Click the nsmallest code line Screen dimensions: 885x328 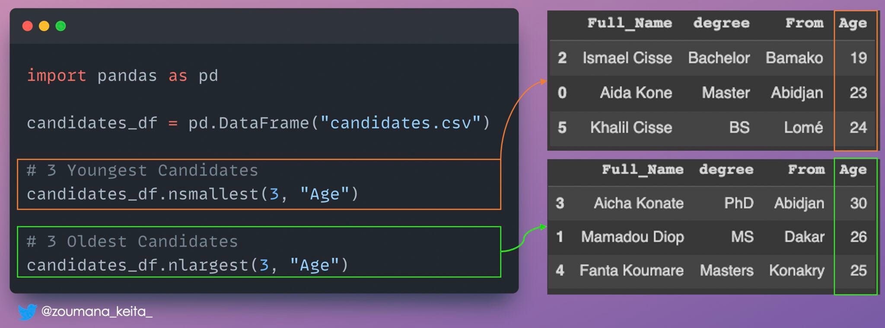click(193, 194)
